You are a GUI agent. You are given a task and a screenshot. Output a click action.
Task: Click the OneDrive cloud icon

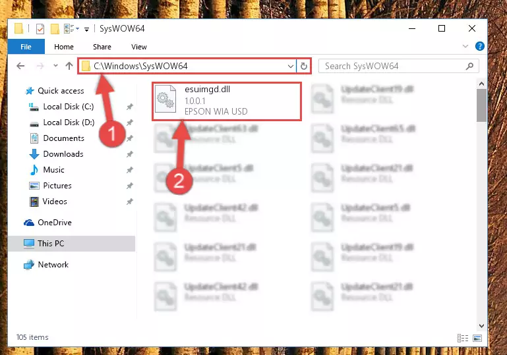click(x=29, y=223)
